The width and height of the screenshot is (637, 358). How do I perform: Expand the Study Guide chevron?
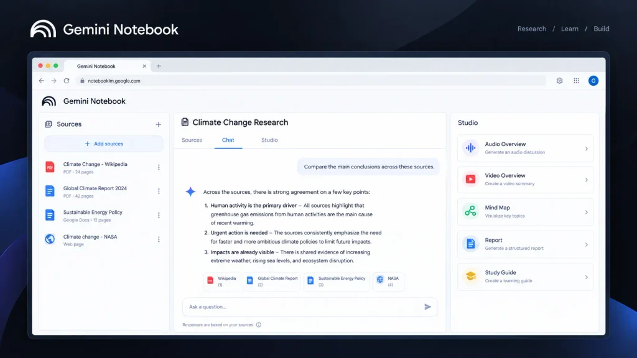pos(586,277)
